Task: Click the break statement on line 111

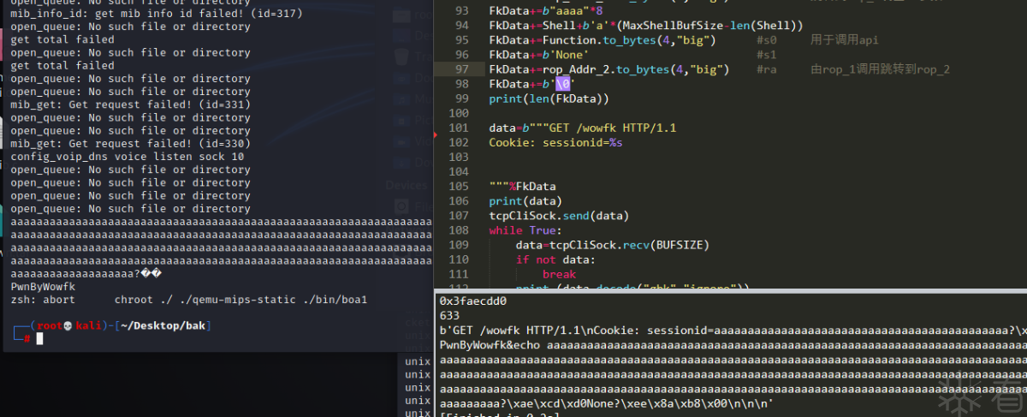Action: click(560, 274)
